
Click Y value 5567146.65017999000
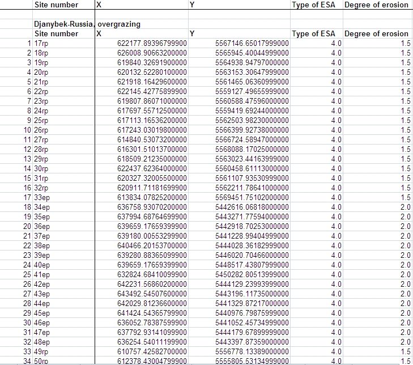[253, 44]
